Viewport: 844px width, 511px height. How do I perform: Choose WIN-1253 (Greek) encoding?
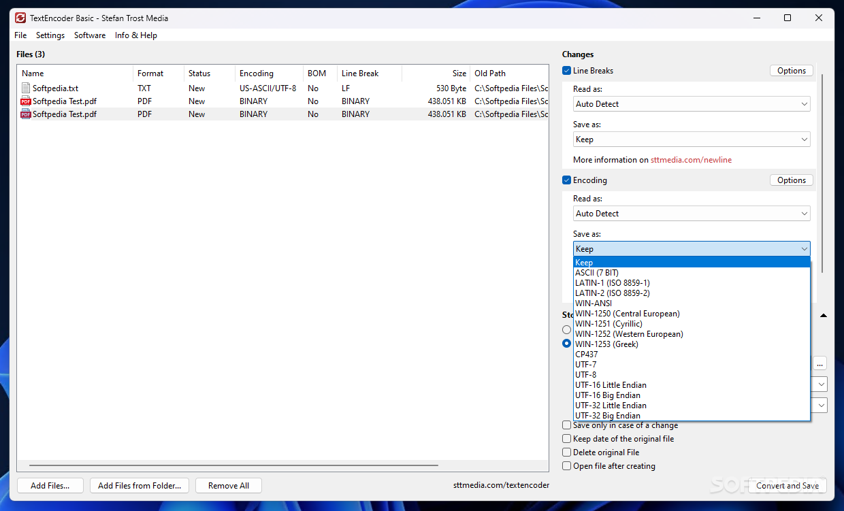692,344
